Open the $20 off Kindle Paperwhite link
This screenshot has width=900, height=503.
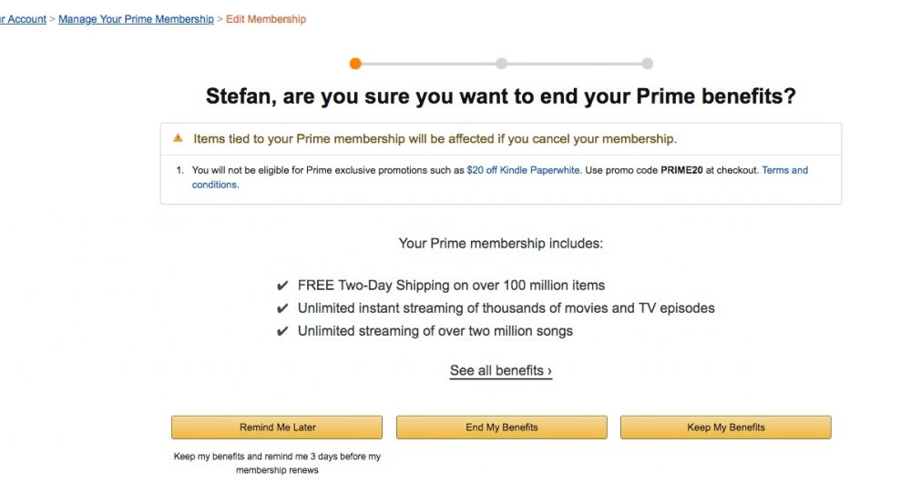click(x=524, y=170)
